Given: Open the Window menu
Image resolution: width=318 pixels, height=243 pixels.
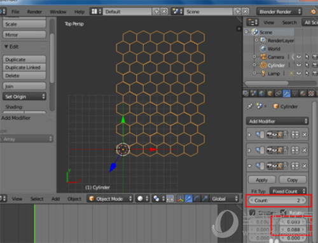Looking at the screenshot, I should 58,11.
